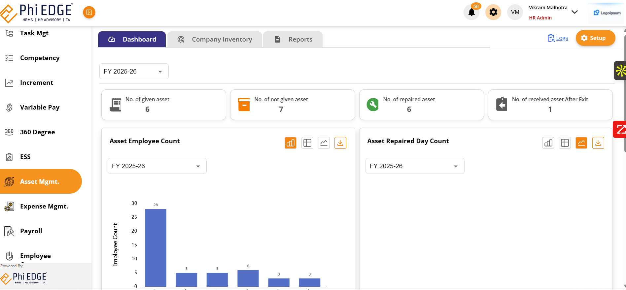The height and width of the screenshot is (290, 626).
Task: Download the Asset Repaired Day Count chart
Action: (598, 143)
